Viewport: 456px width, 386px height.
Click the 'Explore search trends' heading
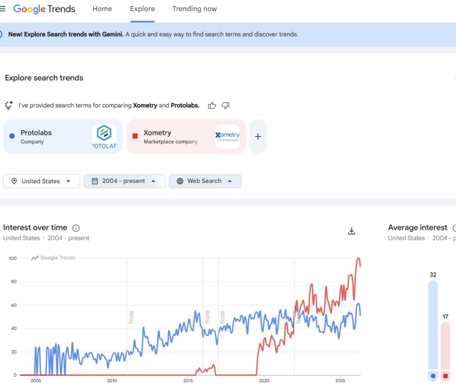click(44, 78)
